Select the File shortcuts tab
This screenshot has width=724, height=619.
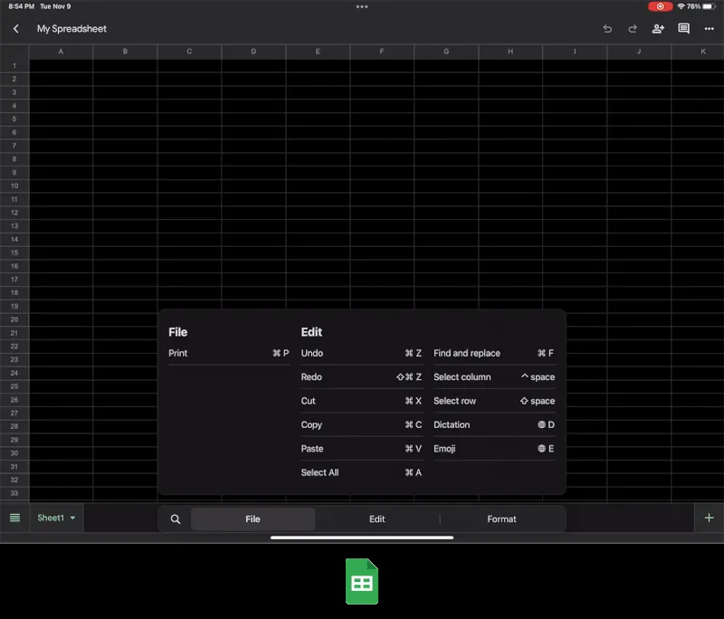[252, 519]
